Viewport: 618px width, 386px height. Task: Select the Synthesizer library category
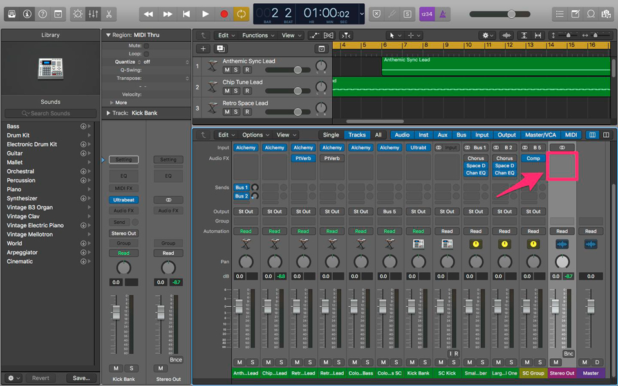pyautogui.click(x=22, y=199)
